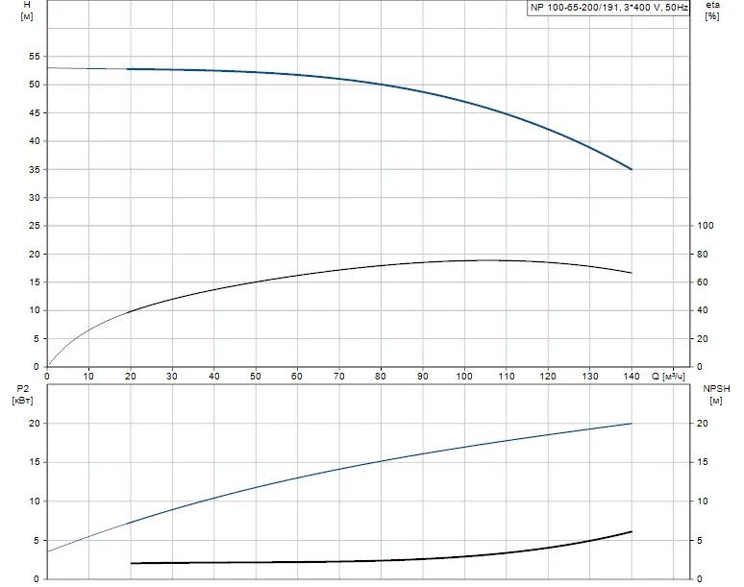Click the NPSH [м] axis title
The width and height of the screenshot is (744, 587).
[716, 395]
